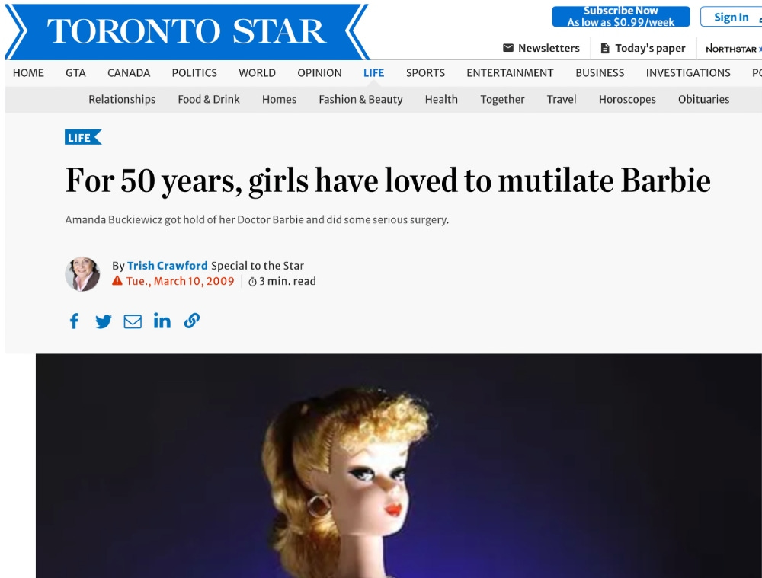
Task: Click the Newsletters envelope icon
Action: [507, 48]
